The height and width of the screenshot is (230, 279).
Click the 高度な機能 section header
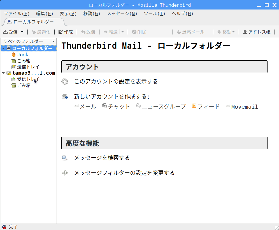pos(164,143)
